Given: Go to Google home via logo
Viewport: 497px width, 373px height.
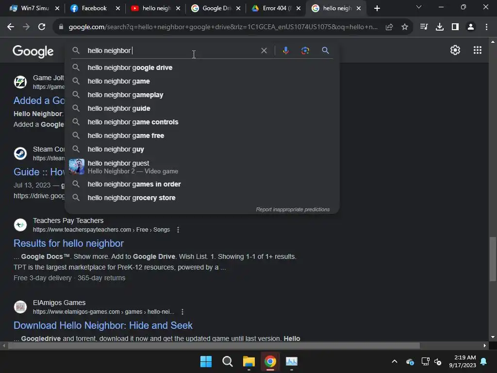Looking at the screenshot, I should [33, 51].
